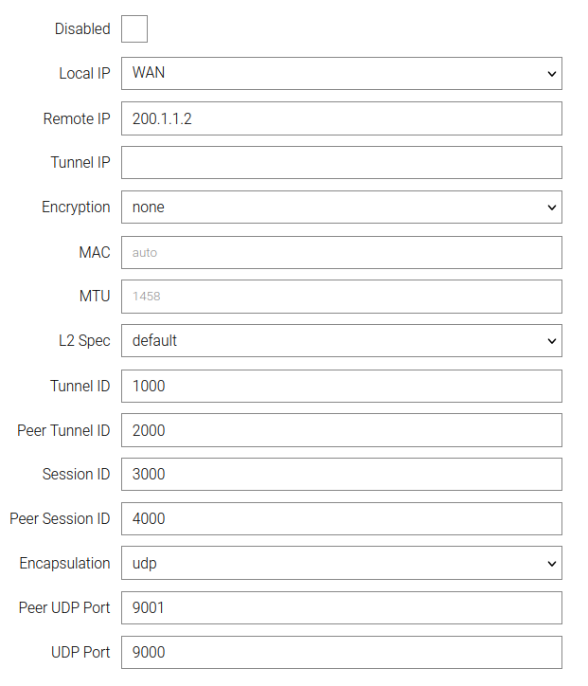The width and height of the screenshot is (588, 686).
Task: Click the Remote IP input field
Action: point(341,118)
